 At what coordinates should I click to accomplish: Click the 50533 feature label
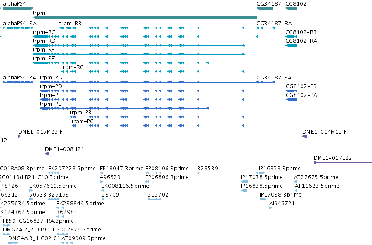point(38,195)
